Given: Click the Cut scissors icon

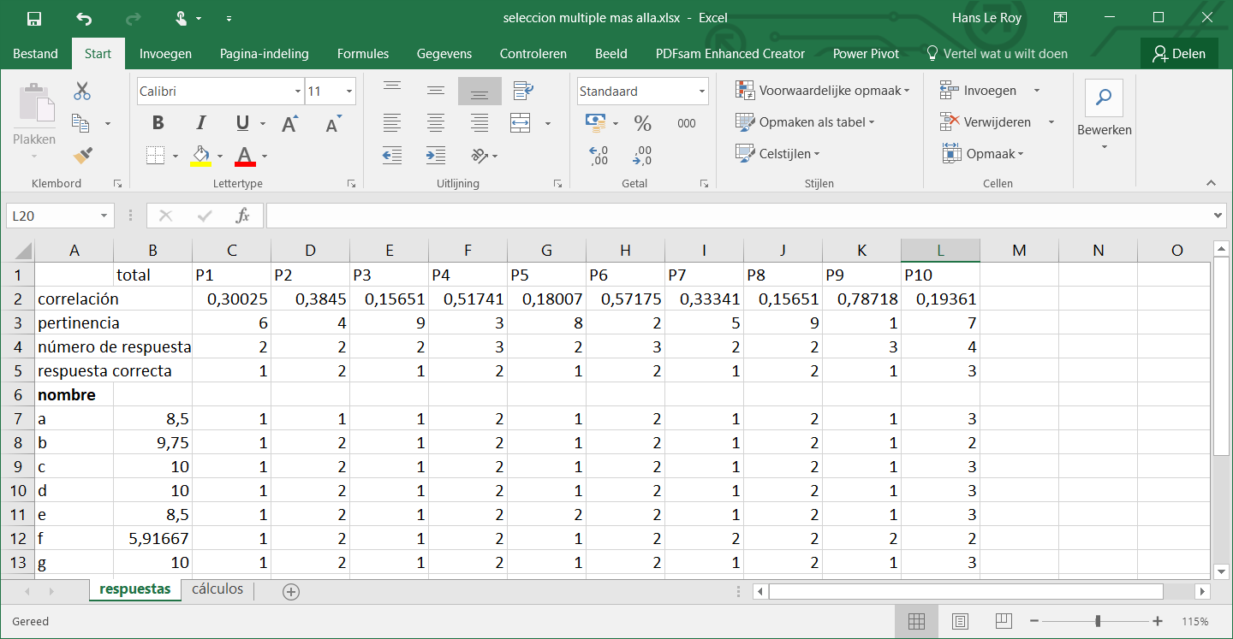Looking at the screenshot, I should [82, 91].
